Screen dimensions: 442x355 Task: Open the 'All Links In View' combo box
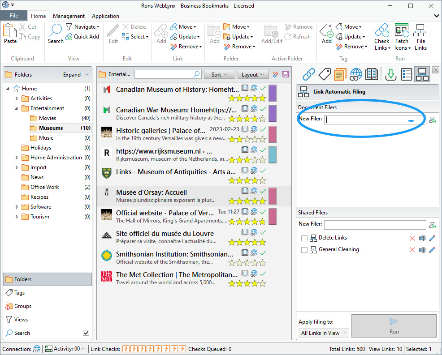324,333
